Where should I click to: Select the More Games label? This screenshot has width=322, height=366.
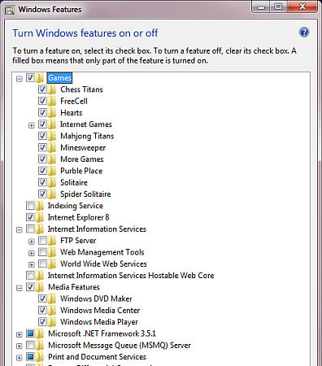pos(82,159)
